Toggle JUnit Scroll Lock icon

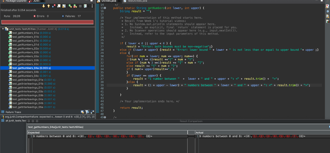click(x=64, y=6)
